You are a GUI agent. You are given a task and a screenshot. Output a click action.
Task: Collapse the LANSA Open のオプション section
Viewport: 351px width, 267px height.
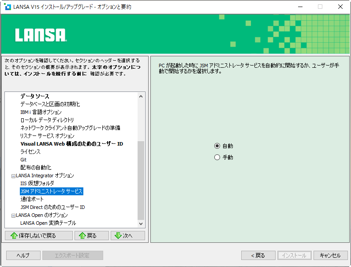pyautogui.click(x=13, y=216)
